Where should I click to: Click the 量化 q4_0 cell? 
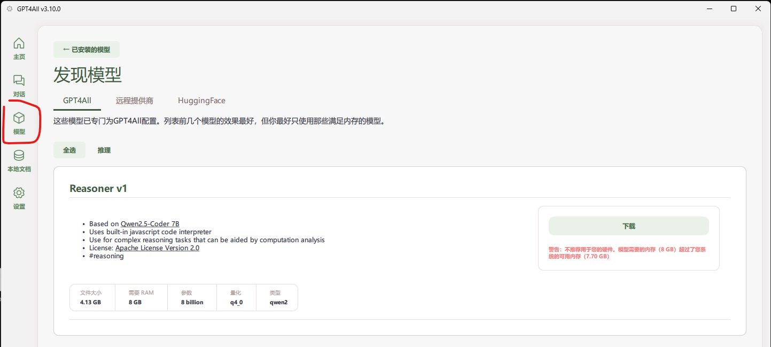coord(236,297)
